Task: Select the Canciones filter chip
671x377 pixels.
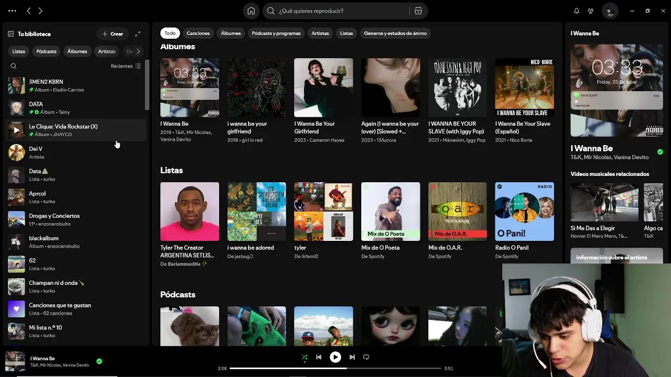Action: pos(198,33)
